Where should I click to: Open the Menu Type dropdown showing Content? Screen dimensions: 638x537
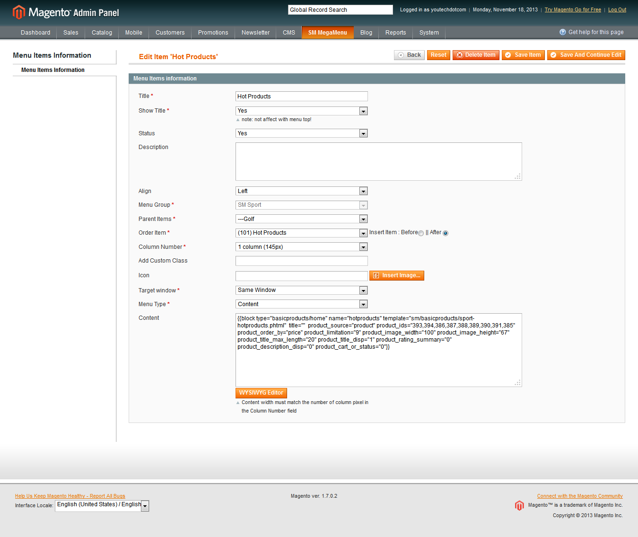tap(302, 304)
